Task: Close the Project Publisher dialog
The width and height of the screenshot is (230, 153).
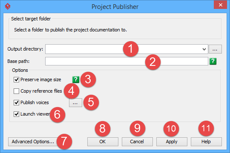Action: pyautogui.click(x=220, y=5)
